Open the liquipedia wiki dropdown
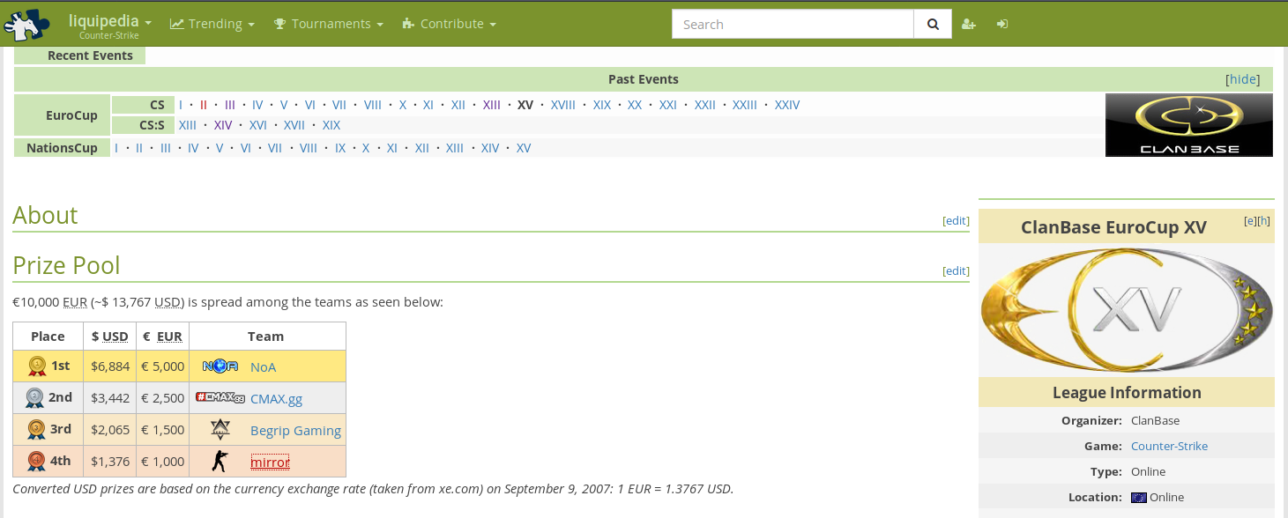 pyautogui.click(x=109, y=22)
